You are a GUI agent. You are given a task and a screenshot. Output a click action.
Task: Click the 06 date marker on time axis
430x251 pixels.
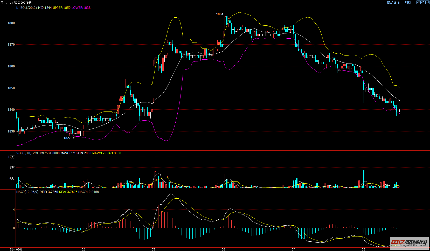coord(223,249)
